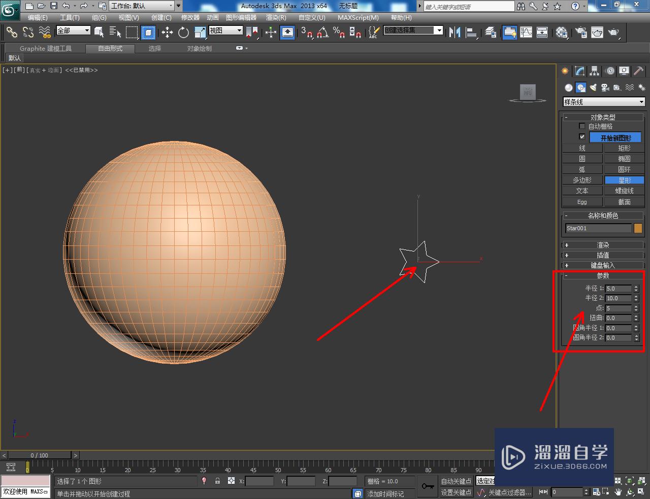The width and height of the screenshot is (650, 499).
Task: Toggle the Percent Snap button
Action: coord(339,32)
